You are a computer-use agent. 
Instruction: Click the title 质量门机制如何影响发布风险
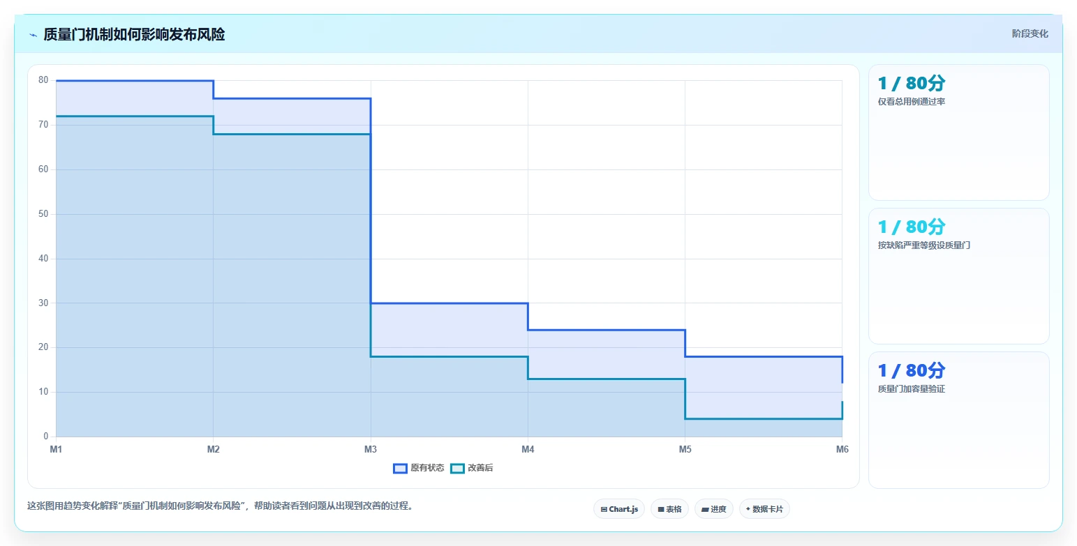pos(134,35)
